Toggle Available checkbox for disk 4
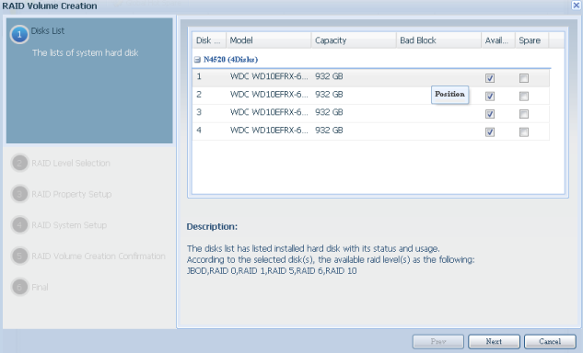Image resolution: width=583 pixels, height=353 pixels. pos(490,131)
